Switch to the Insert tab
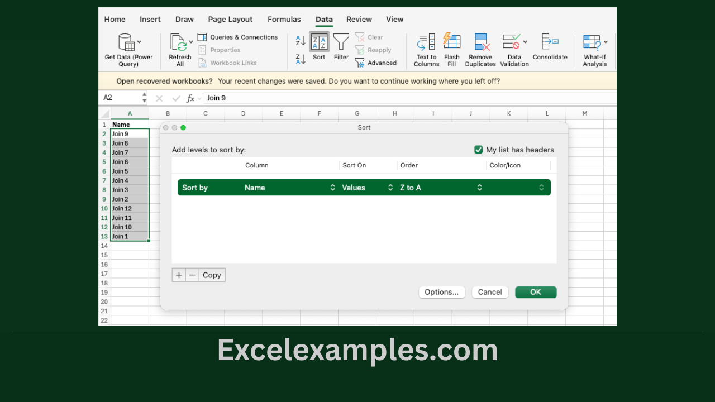 pos(150,19)
